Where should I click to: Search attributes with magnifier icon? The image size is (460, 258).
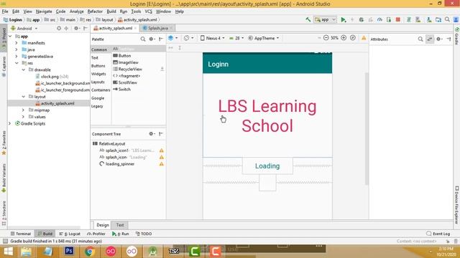click(420, 39)
